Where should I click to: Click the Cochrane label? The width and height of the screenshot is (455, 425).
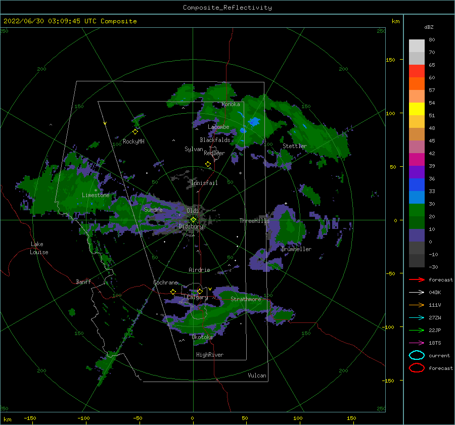[x=165, y=282]
